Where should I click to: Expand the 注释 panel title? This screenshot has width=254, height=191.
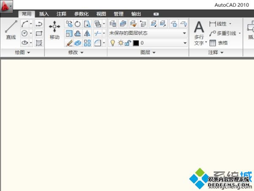click(216, 52)
